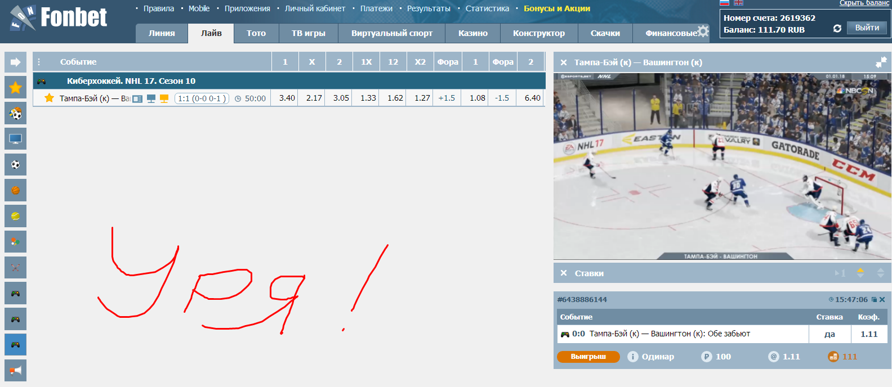Copy bet slip #6438886144 using small window icon
The width and height of the screenshot is (892, 387).
click(x=874, y=300)
